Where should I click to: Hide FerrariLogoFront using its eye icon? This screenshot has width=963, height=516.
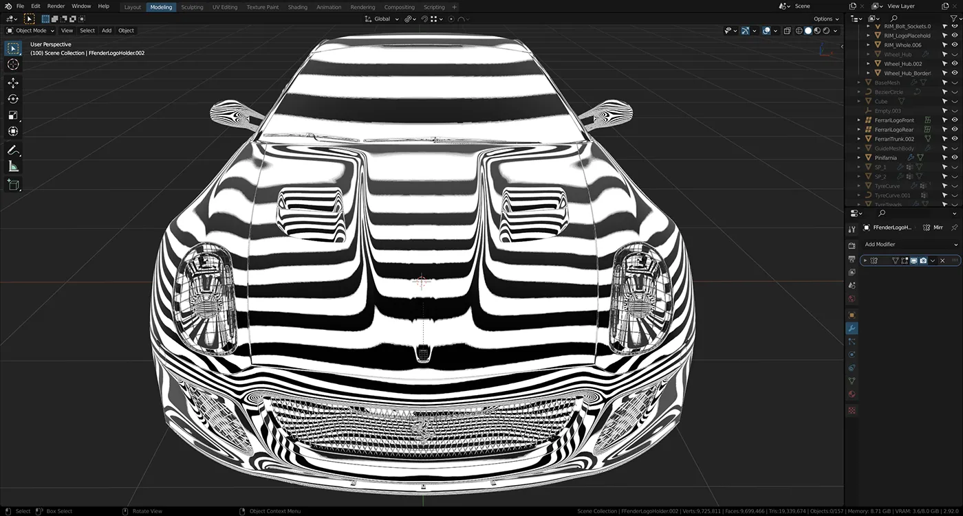point(954,120)
